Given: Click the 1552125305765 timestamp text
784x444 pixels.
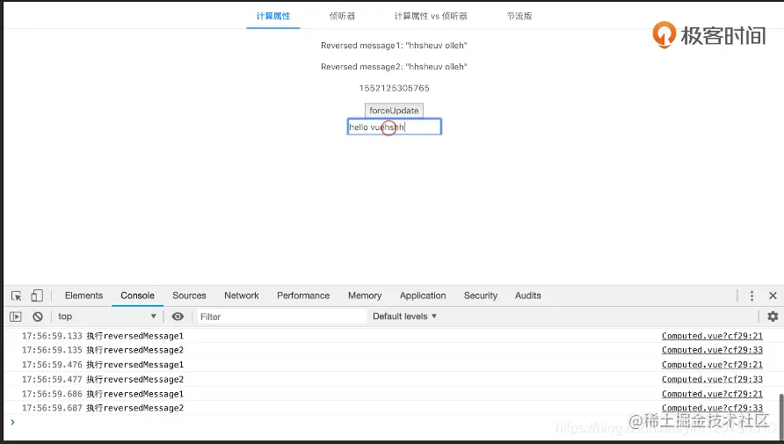Looking at the screenshot, I should (x=394, y=88).
